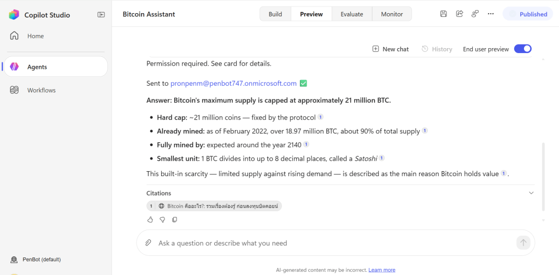The height and width of the screenshot is (275, 559).
Task: Click citation marker after Satoshi
Action: pyautogui.click(x=381, y=157)
